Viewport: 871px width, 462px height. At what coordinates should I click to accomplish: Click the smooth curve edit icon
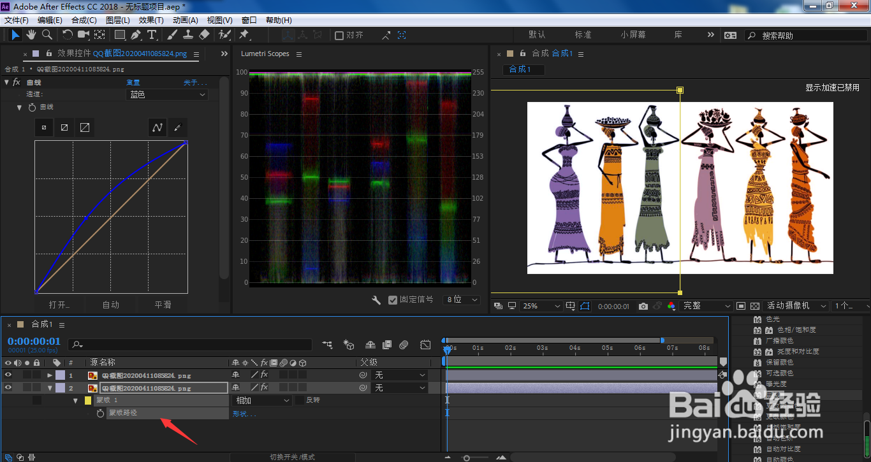[x=157, y=127]
